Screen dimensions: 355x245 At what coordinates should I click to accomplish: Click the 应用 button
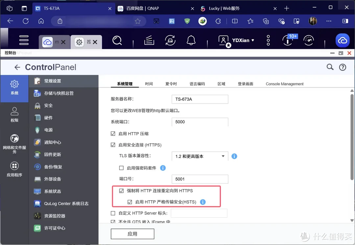132,234
